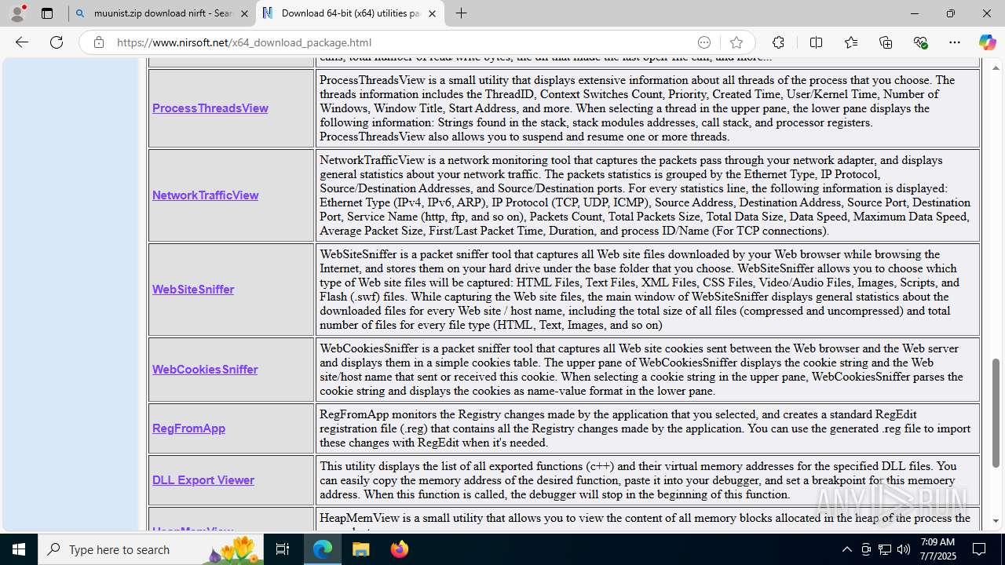This screenshot has width=1005, height=565.
Task: Select the Download 64-bit utilities tab
Action: (350, 13)
